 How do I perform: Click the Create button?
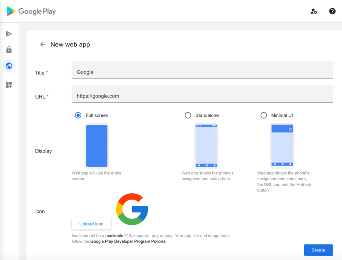point(318,250)
